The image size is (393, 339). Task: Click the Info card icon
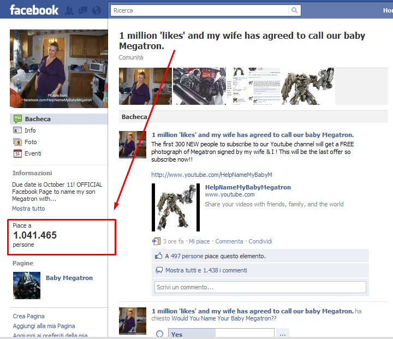coord(17,130)
